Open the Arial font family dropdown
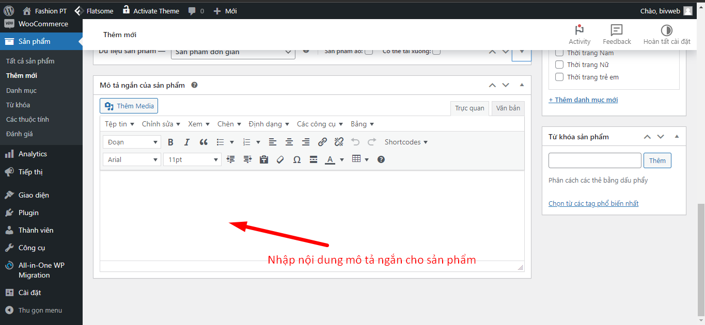 [132, 160]
